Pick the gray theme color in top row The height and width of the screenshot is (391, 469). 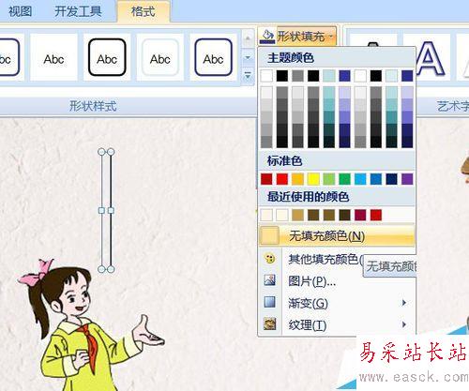pos(297,76)
